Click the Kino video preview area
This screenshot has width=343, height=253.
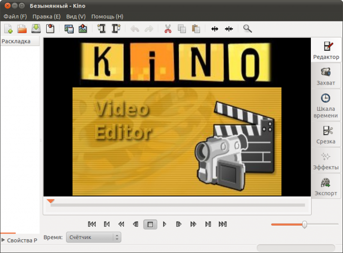[177, 117]
